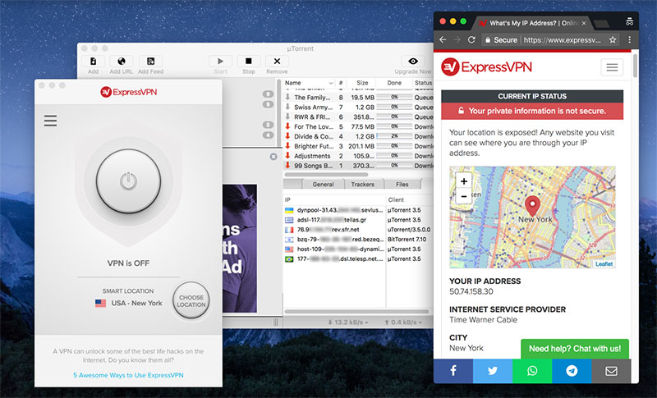
Task: Select the adsl-117 tellas.gr peer row
Action: 358,220
